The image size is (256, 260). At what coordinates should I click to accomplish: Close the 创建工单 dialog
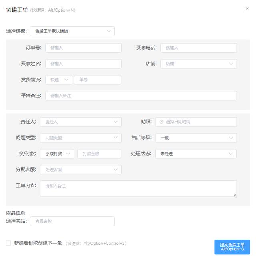tap(247, 8)
